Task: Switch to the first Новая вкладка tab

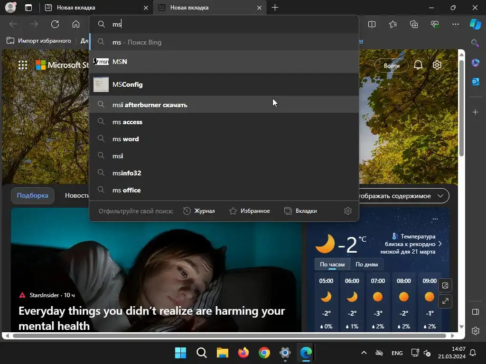Action: 96,8
